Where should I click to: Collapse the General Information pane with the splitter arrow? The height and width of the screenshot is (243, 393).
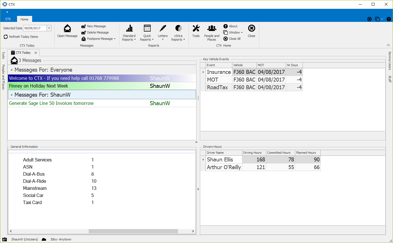(x=198, y=189)
